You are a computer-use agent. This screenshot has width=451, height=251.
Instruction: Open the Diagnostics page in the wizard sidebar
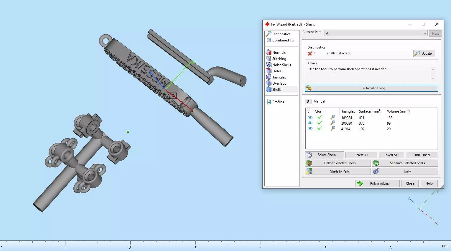click(x=281, y=34)
